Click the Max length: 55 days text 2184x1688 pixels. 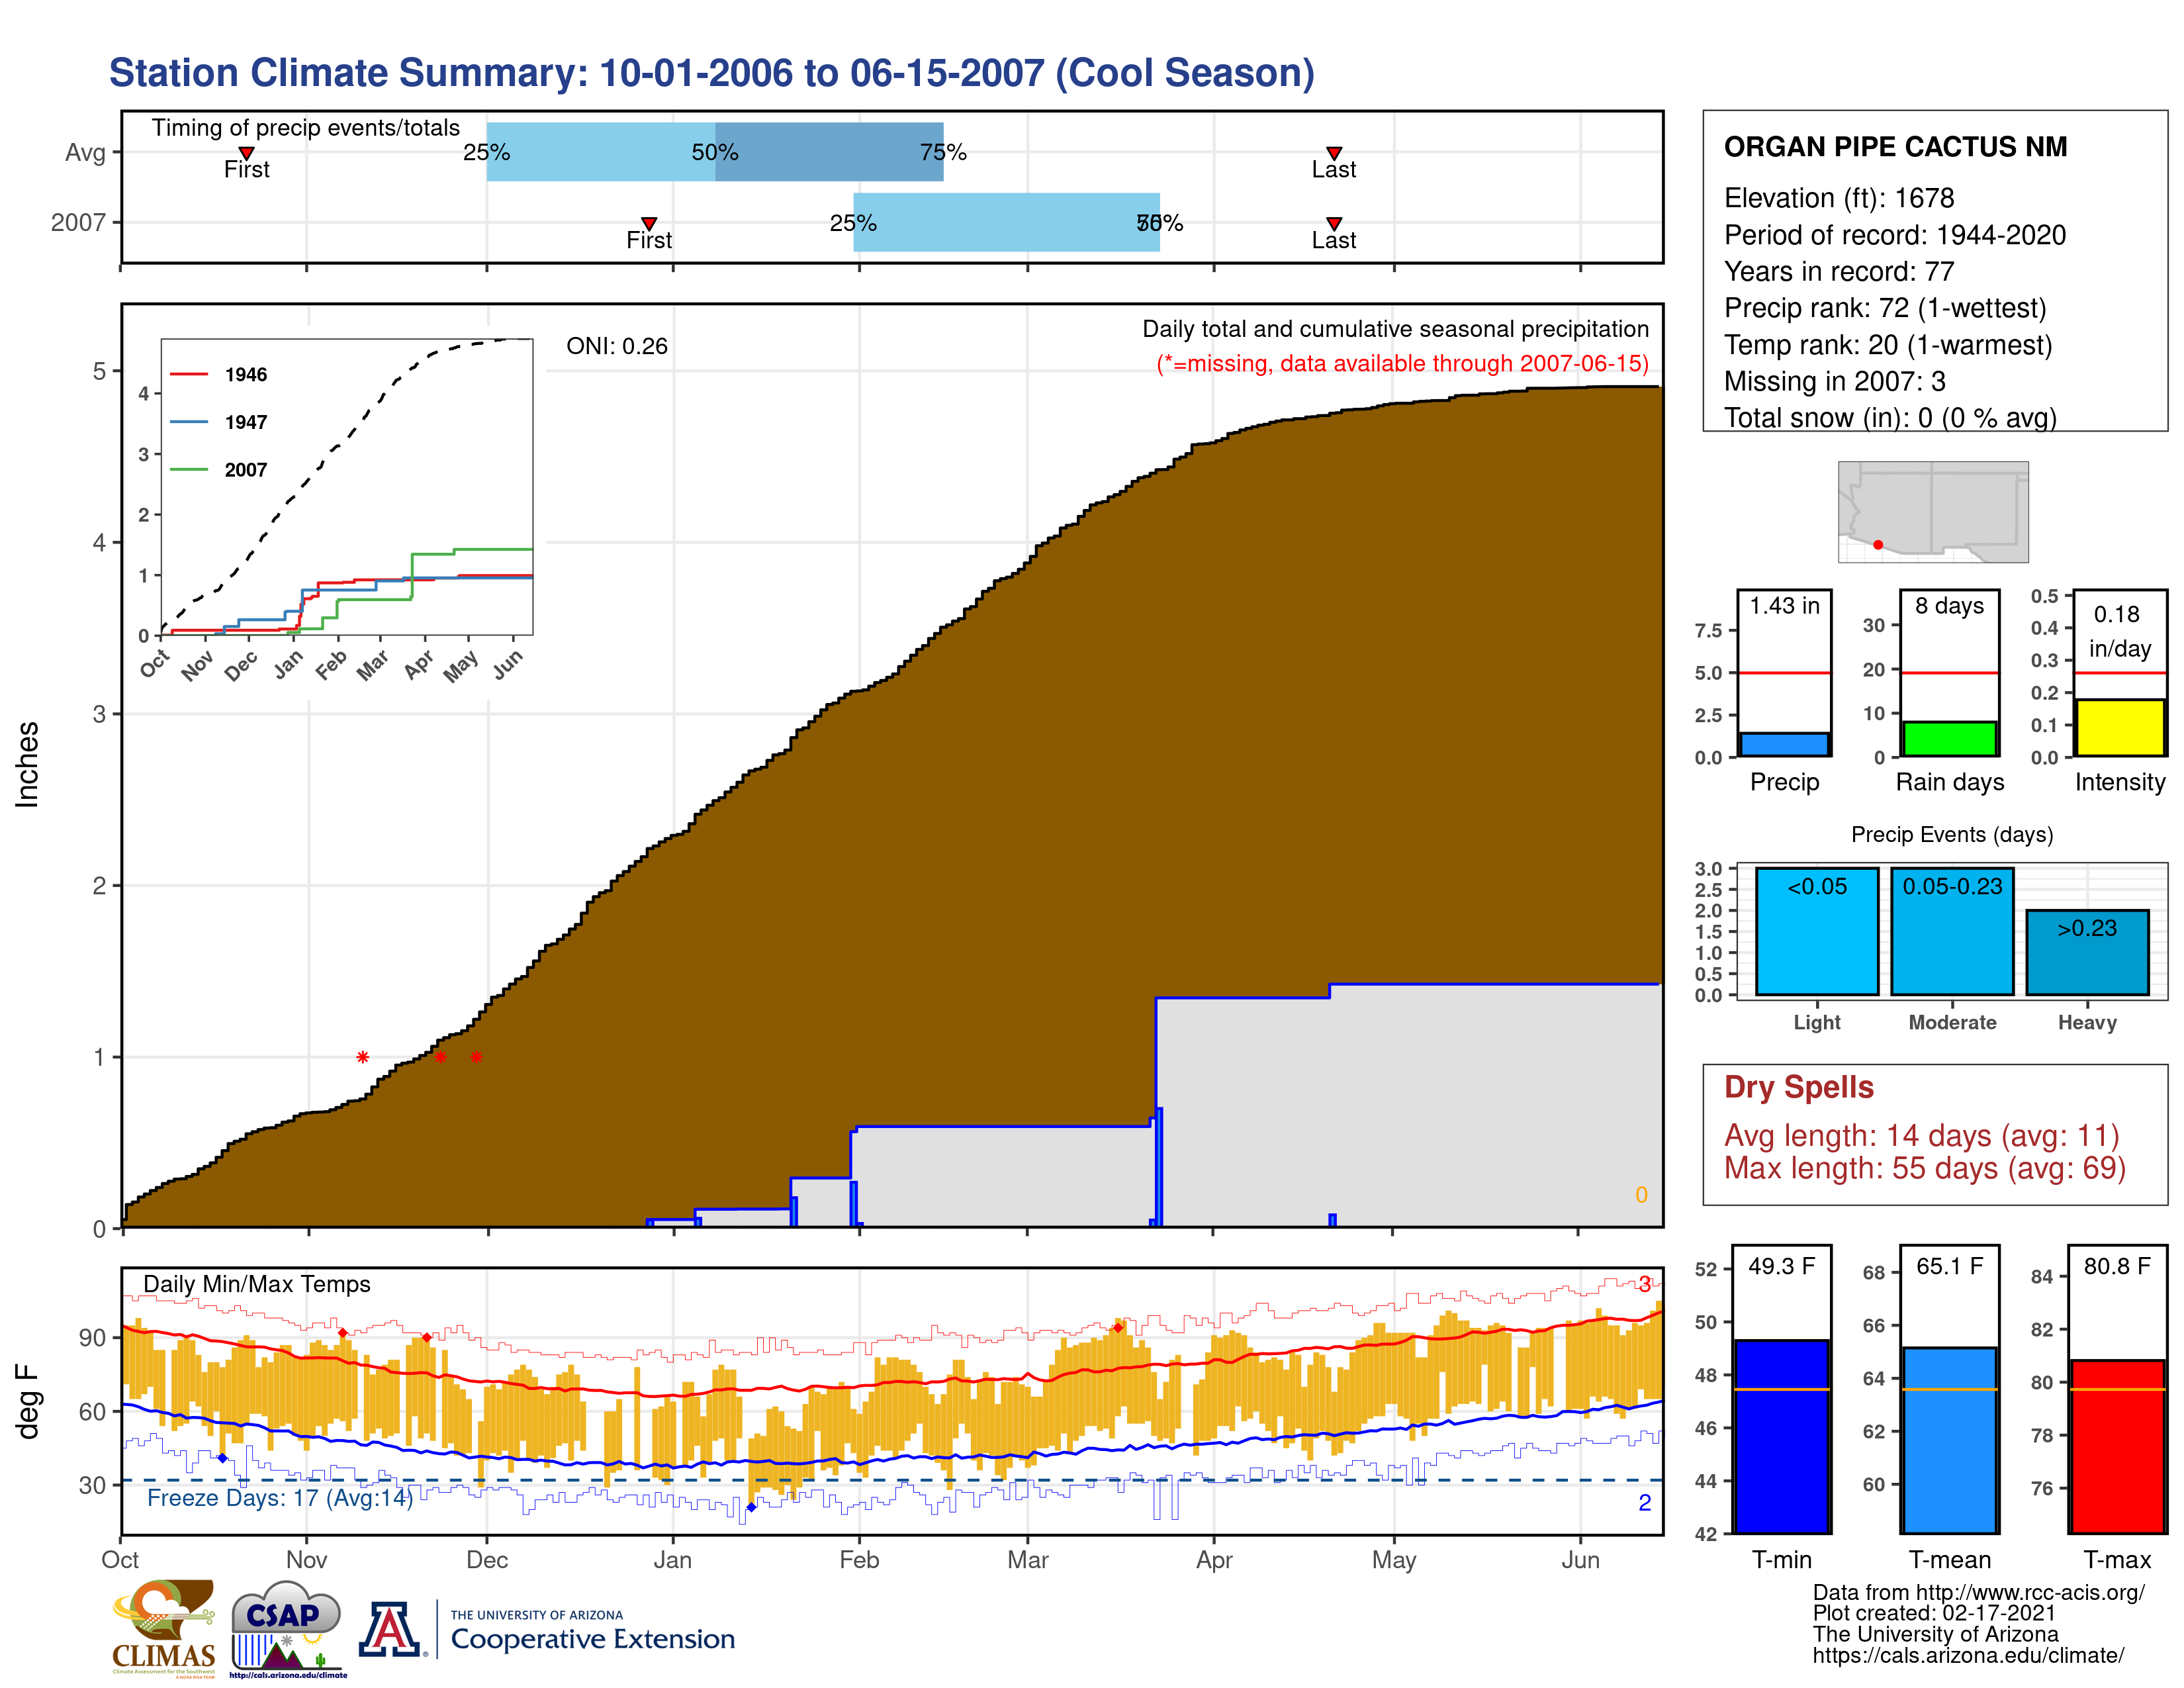coord(1925,1168)
